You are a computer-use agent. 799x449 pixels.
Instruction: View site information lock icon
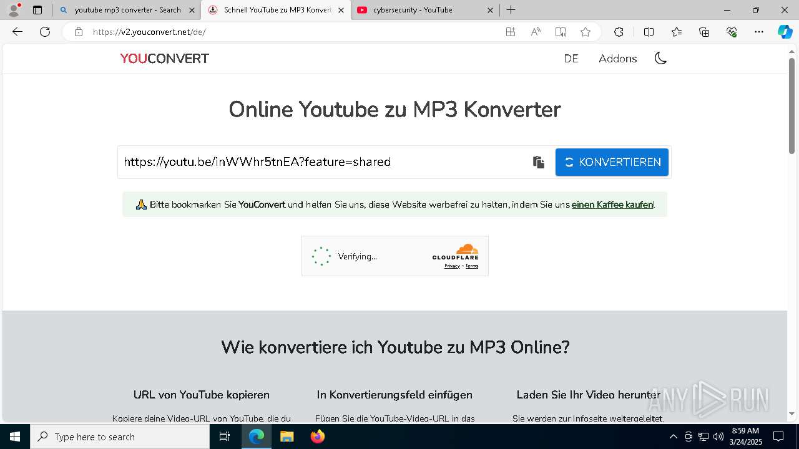coord(78,32)
